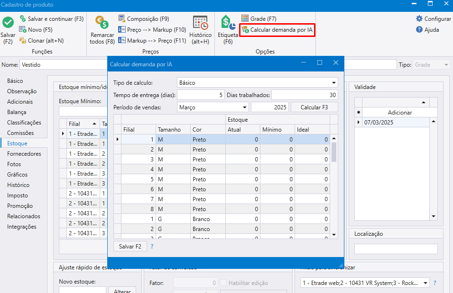
Task: Switch to Fornecedores section
Action: (x=24, y=154)
